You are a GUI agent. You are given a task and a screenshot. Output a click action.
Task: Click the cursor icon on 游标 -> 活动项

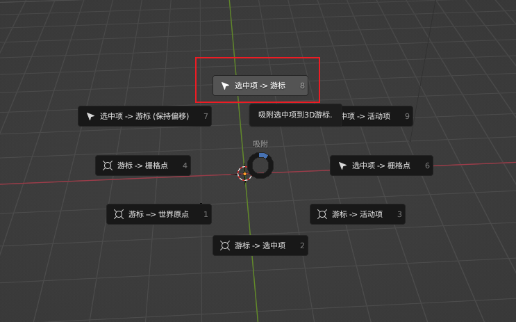tap(322, 214)
